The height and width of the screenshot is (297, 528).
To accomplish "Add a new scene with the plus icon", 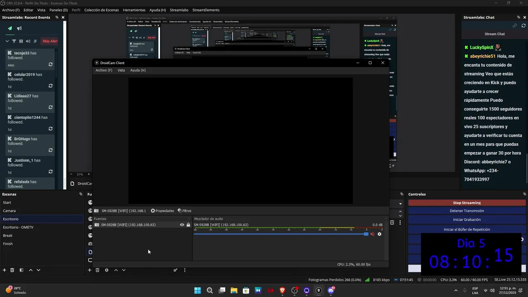I will point(5,270).
